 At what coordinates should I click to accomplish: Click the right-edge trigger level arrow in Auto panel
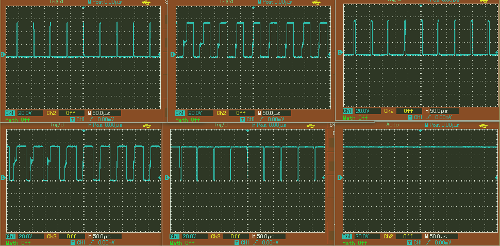(496, 177)
